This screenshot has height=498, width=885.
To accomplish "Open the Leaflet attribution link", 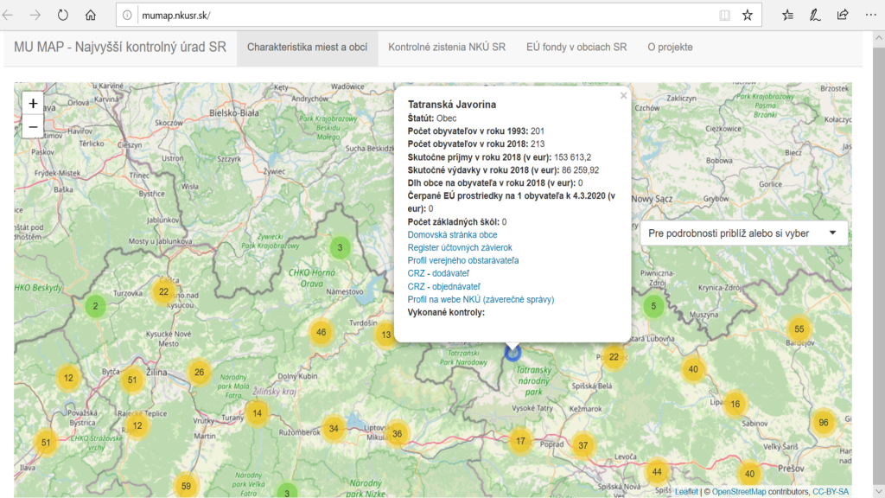I will click(686, 492).
